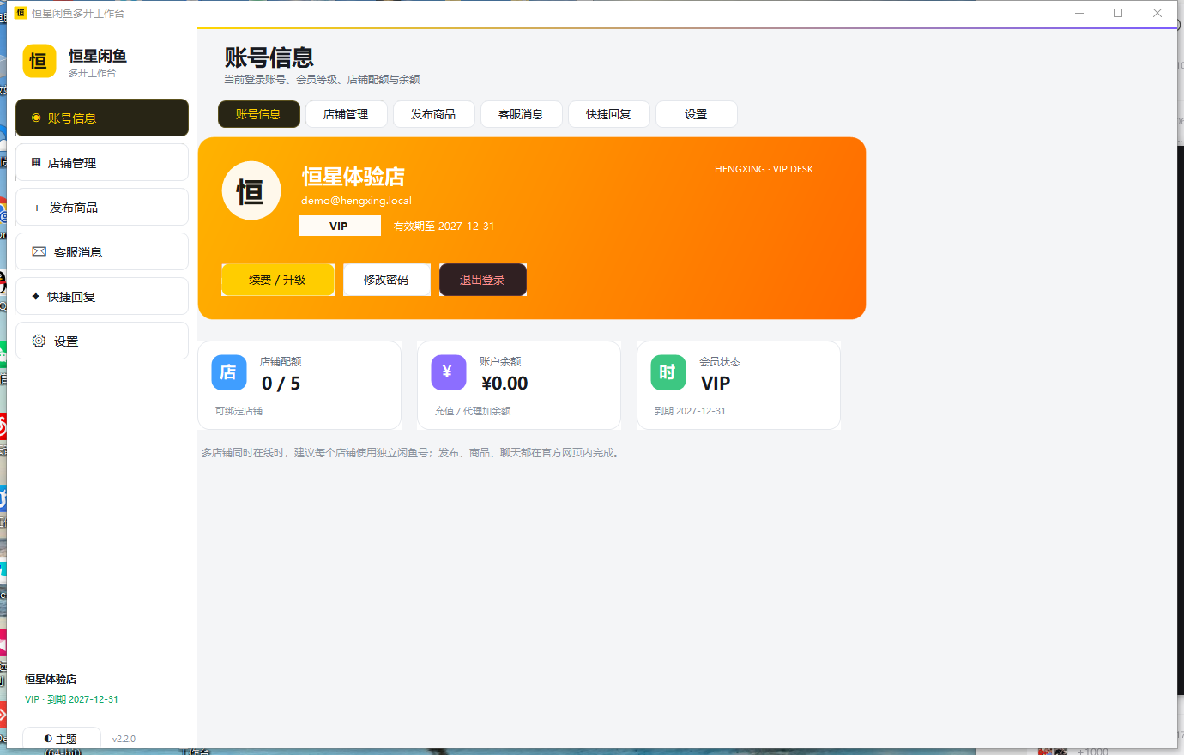1184x755 pixels.
Task: Open 客服消息 in the sidebar
Action: (x=102, y=251)
